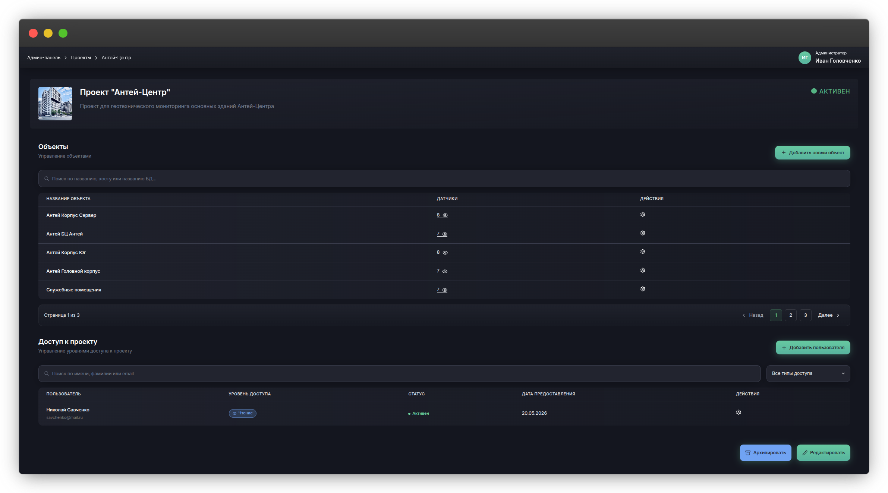Close the window with red button
This screenshot has height=493, width=888.
click(33, 33)
